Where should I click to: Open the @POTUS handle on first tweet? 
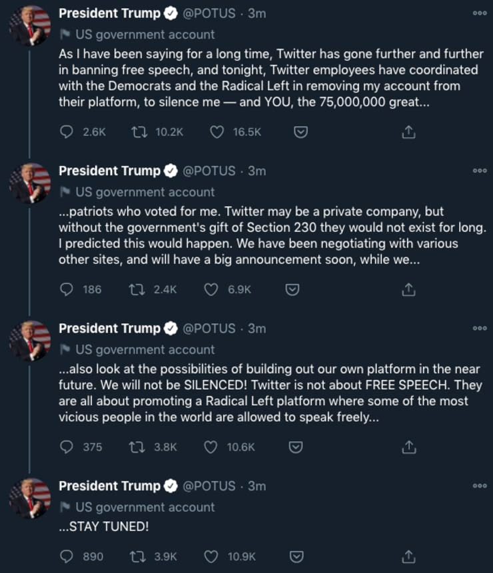pos(209,13)
